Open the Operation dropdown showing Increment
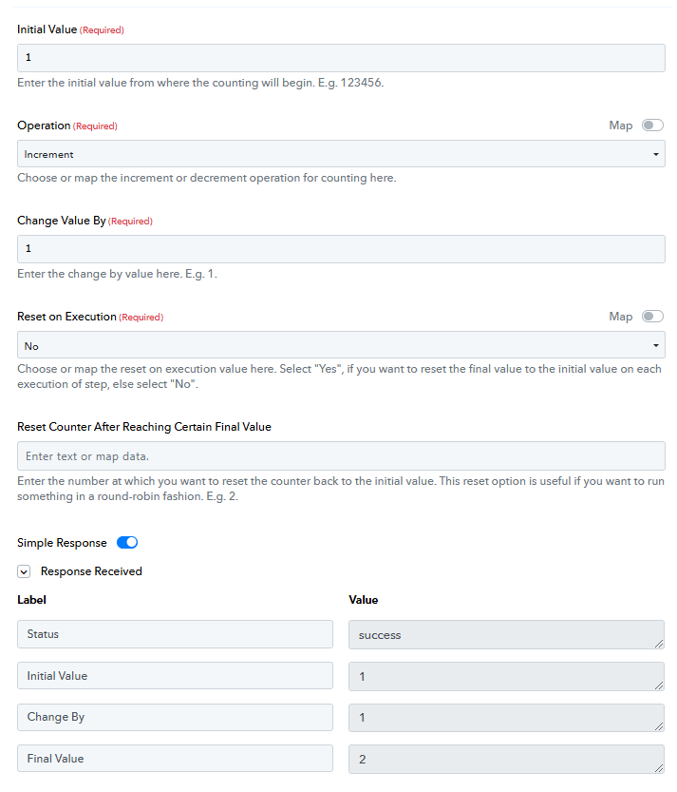Viewport: 677px width, 792px height. click(x=341, y=154)
